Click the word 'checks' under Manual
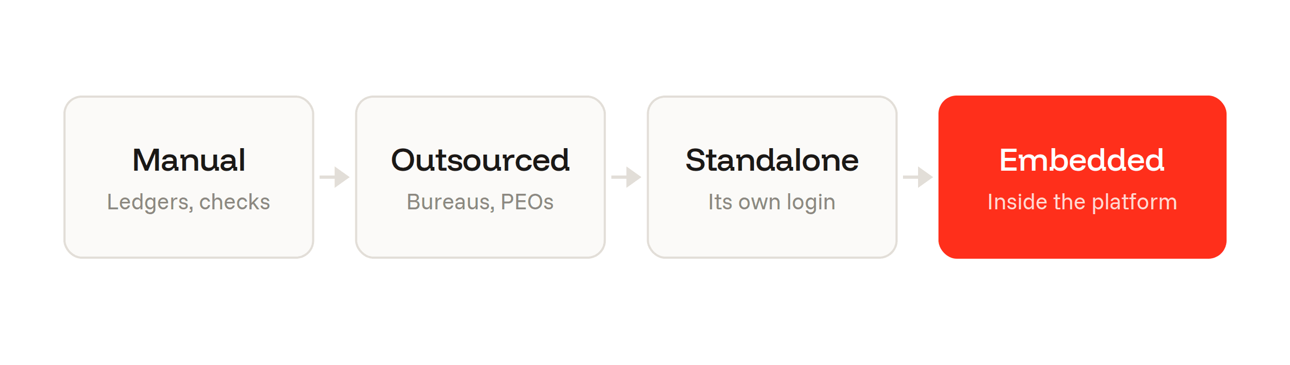This screenshot has height=365, width=1290. tap(234, 202)
